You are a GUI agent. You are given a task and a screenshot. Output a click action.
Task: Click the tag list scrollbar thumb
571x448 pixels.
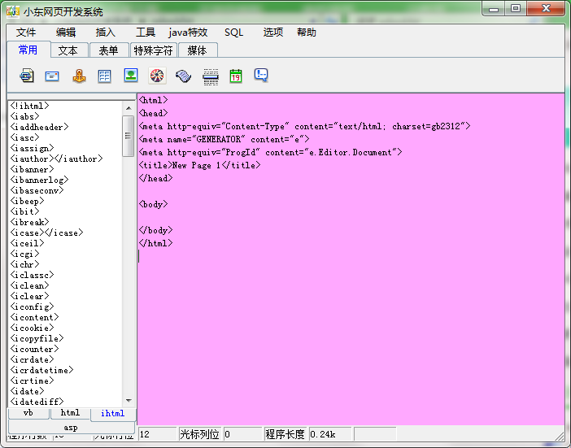click(x=128, y=136)
